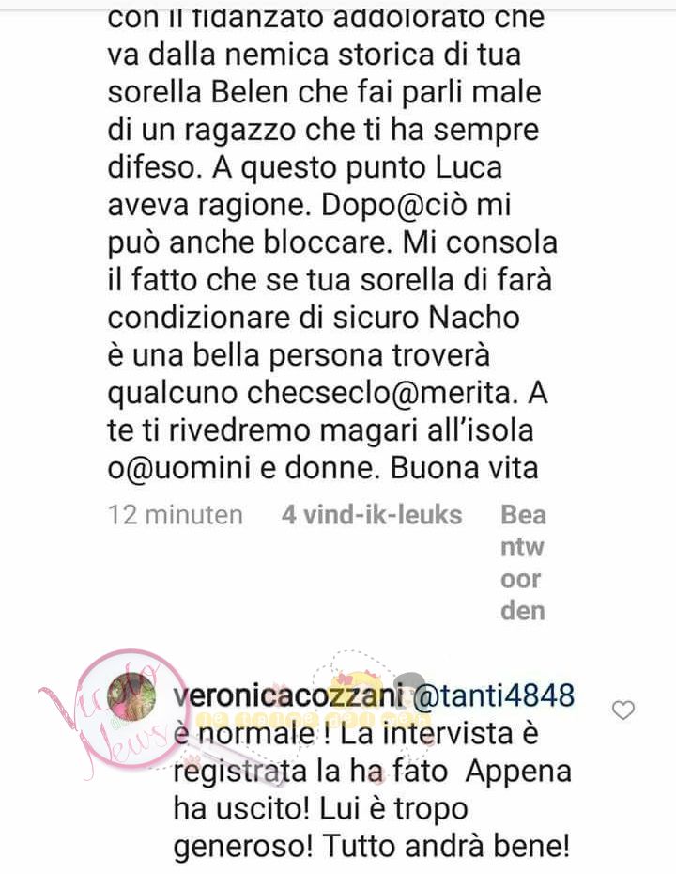Open veronicacozzani's round profile picture
This screenshot has width=676, height=874.
(129, 695)
